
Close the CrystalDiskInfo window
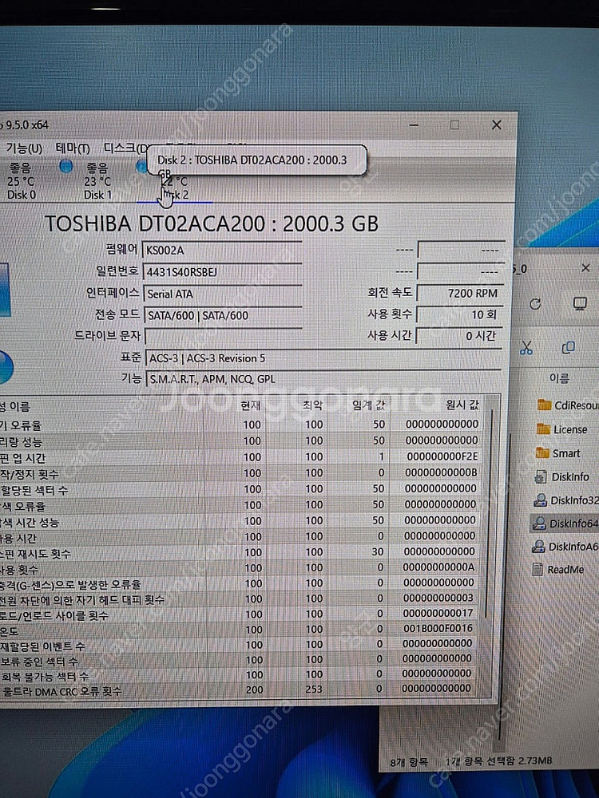(497, 125)
